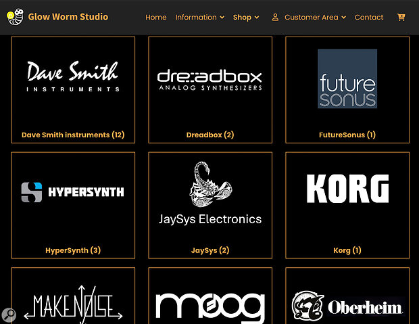Click the Future Sonus logo image
This screenshot has width=419, height=324.
[x=347, y=78]
